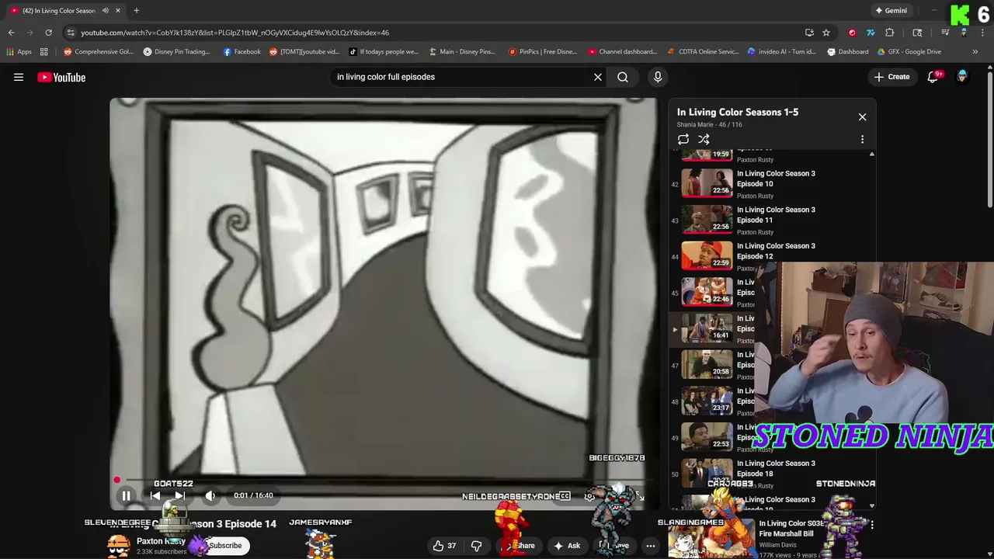Click the address bar URL
994x559 pixels.
click(235, 33)
